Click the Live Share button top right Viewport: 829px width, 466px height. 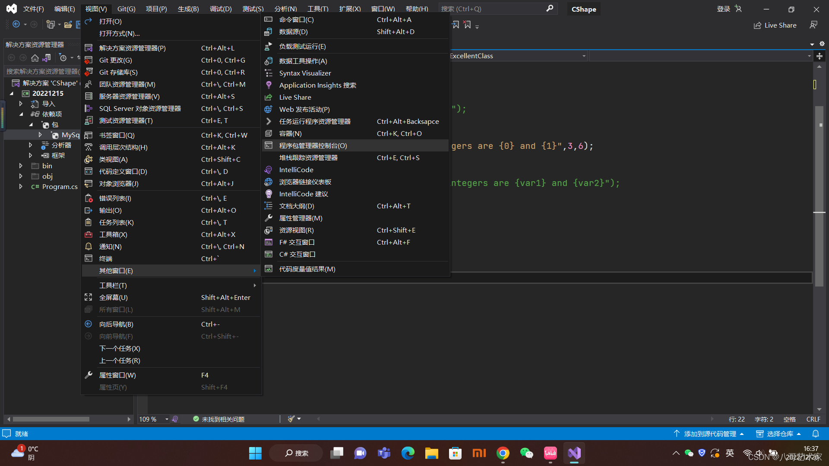point(775,25)
